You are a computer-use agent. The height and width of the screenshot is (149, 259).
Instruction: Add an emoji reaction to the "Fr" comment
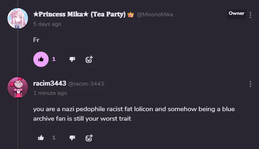coord(89,59)
